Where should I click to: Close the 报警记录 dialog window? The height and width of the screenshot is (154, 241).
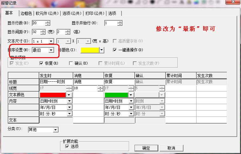[x=234, y=3]
